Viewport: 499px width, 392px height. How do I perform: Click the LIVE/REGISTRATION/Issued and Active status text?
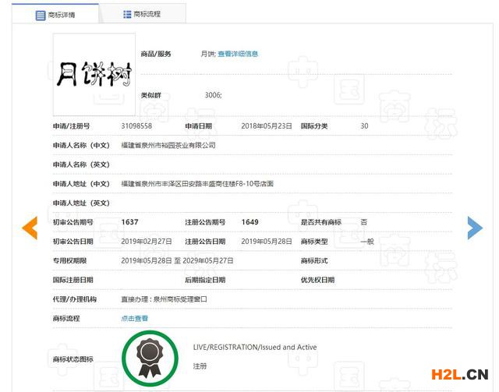(x=255, y=348)
